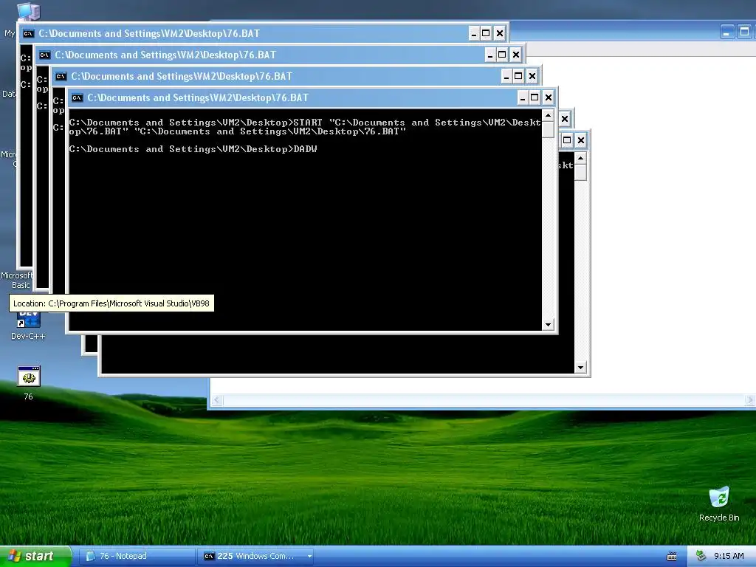Click the frontmost 76.BAT window title text

coord(198,98)
